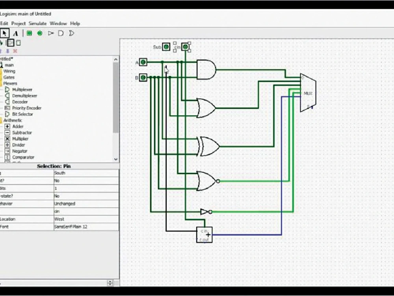Change Facing value 'South' in properties
Image resolution: width=394 pixels, height=296 pixels.
point(86,173)
